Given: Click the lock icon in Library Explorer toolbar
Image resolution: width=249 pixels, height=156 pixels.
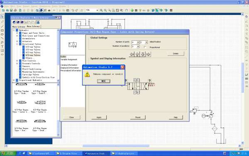Looking at the screenshot, I should (38, 22).
